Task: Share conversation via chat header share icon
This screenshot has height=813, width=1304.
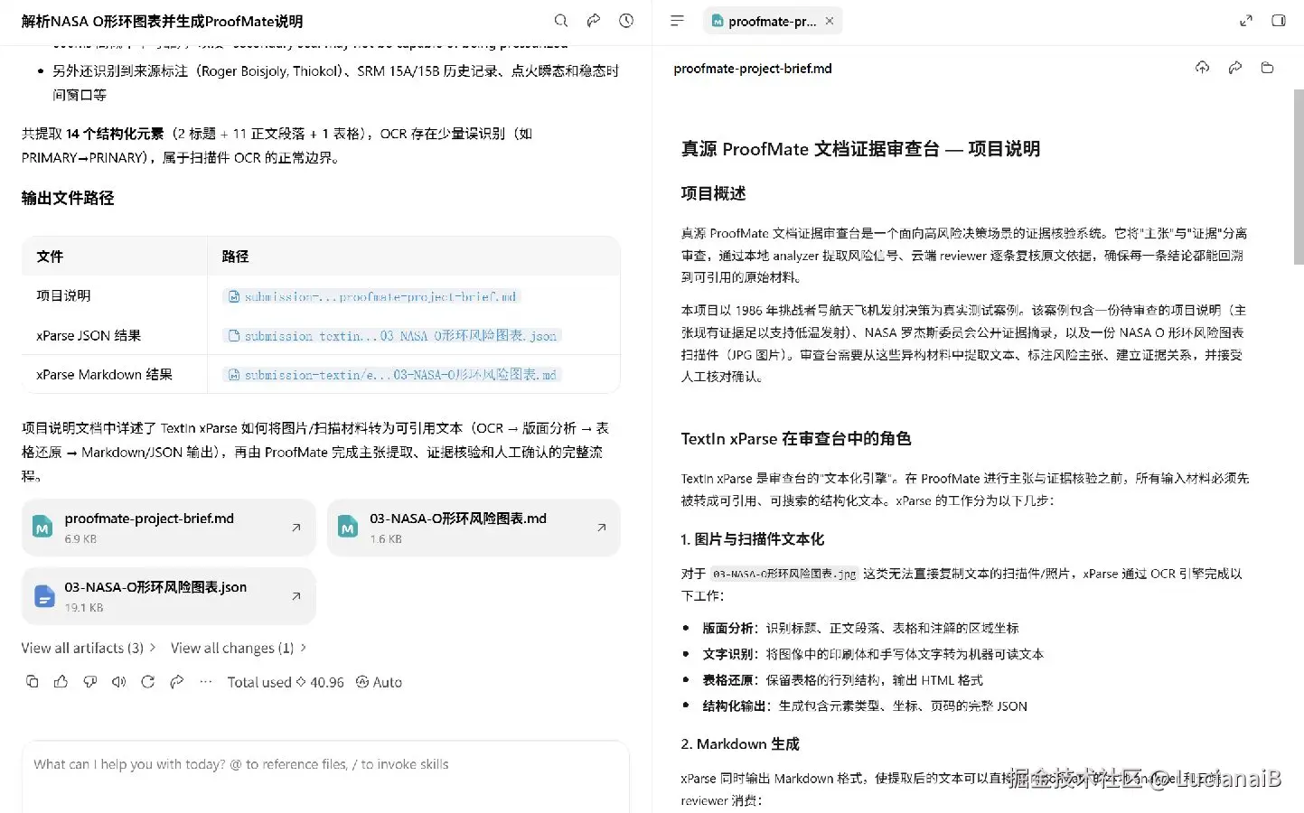Action: pyautogui.click(x=594, y=21)
